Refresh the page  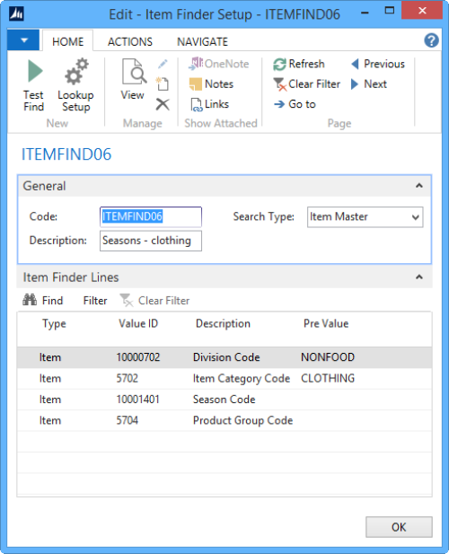click(299, 64)
